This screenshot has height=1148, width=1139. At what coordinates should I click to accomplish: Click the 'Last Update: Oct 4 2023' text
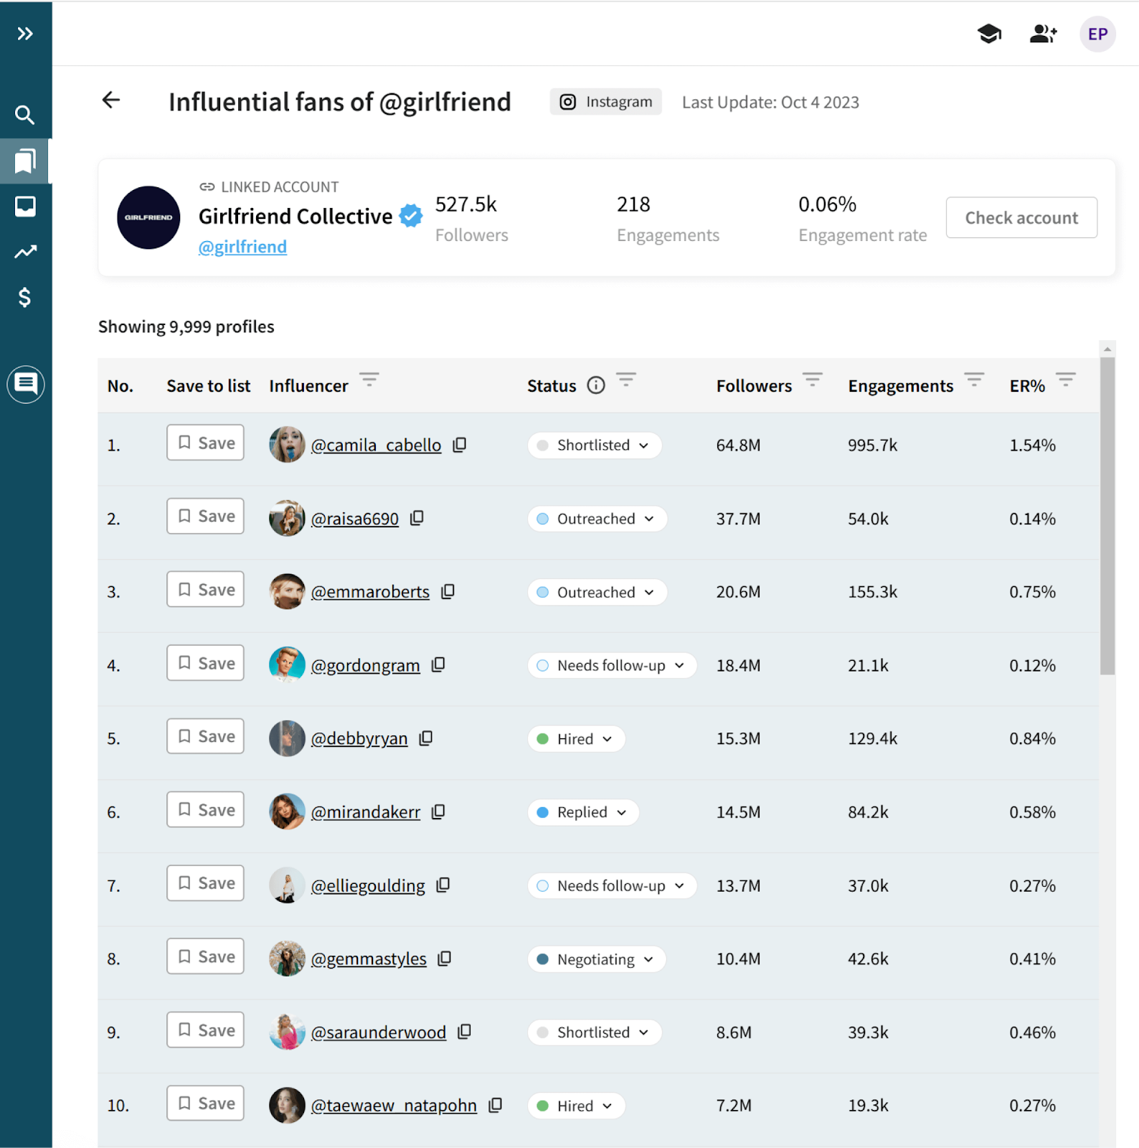[770, 103]
